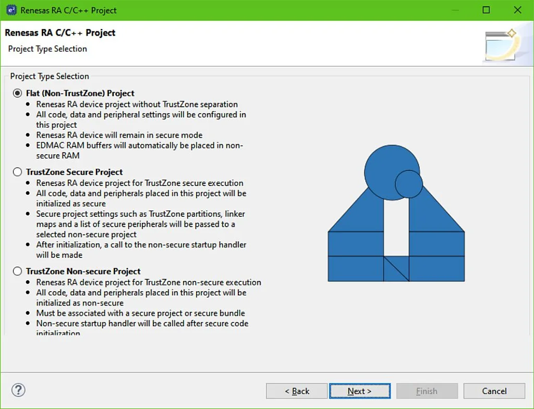Select the TrustZone Secure Project option
This screenshot has width=534, height=409.
point(17,172)
